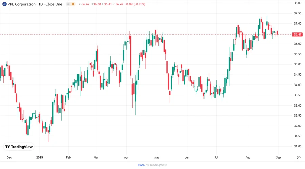305x169 pixels.
Task: Click the Jun label on time axis
Action: click(x=187, y=158)
